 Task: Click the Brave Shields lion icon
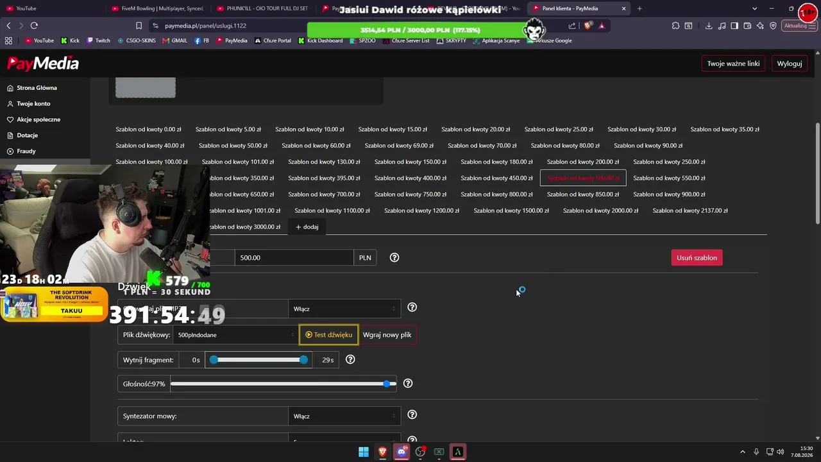point(588,26)
